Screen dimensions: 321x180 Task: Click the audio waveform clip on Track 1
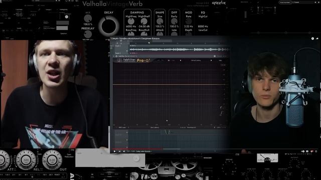tap(179, 49)
